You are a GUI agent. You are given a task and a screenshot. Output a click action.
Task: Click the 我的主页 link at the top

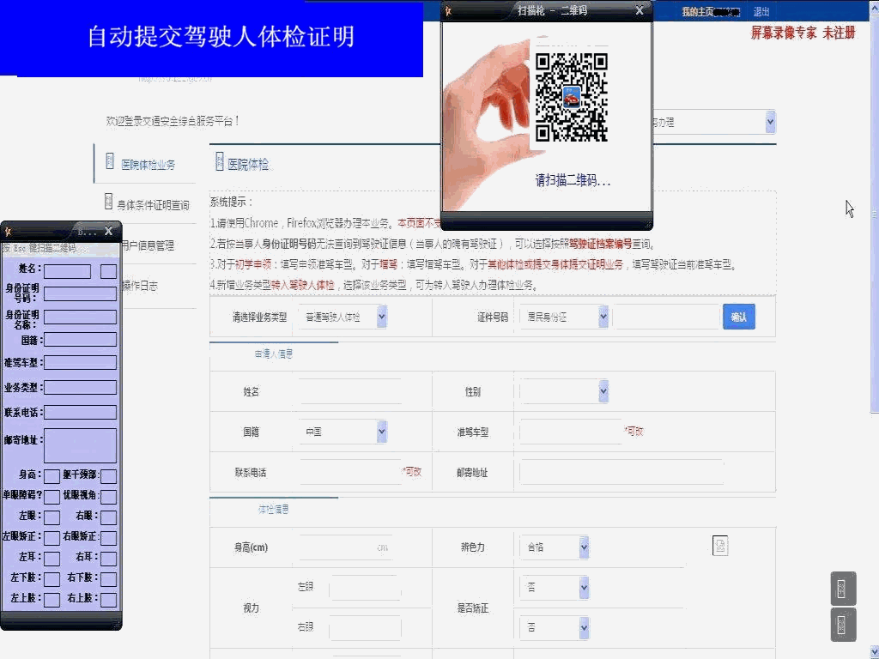click(697, 11)
